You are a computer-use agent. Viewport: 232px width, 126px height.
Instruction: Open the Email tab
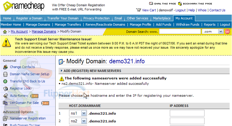click(x=118, y=18)
